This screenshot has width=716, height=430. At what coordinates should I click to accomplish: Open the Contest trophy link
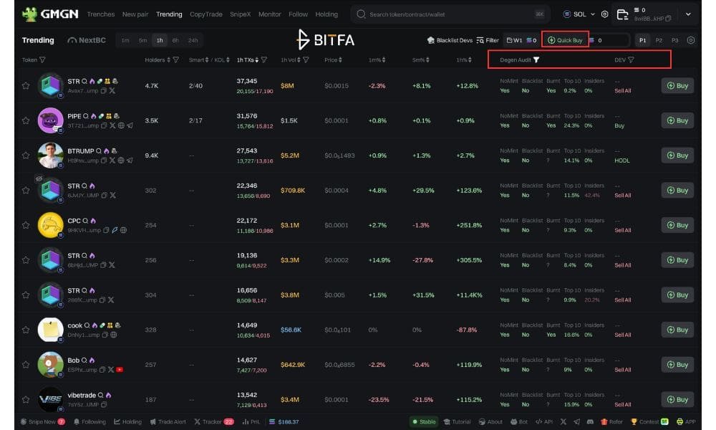(x=649, y=422)
